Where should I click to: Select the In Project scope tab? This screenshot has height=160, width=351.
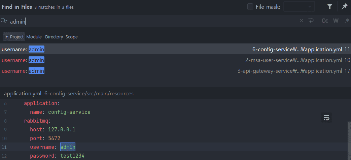click(14, 37)
